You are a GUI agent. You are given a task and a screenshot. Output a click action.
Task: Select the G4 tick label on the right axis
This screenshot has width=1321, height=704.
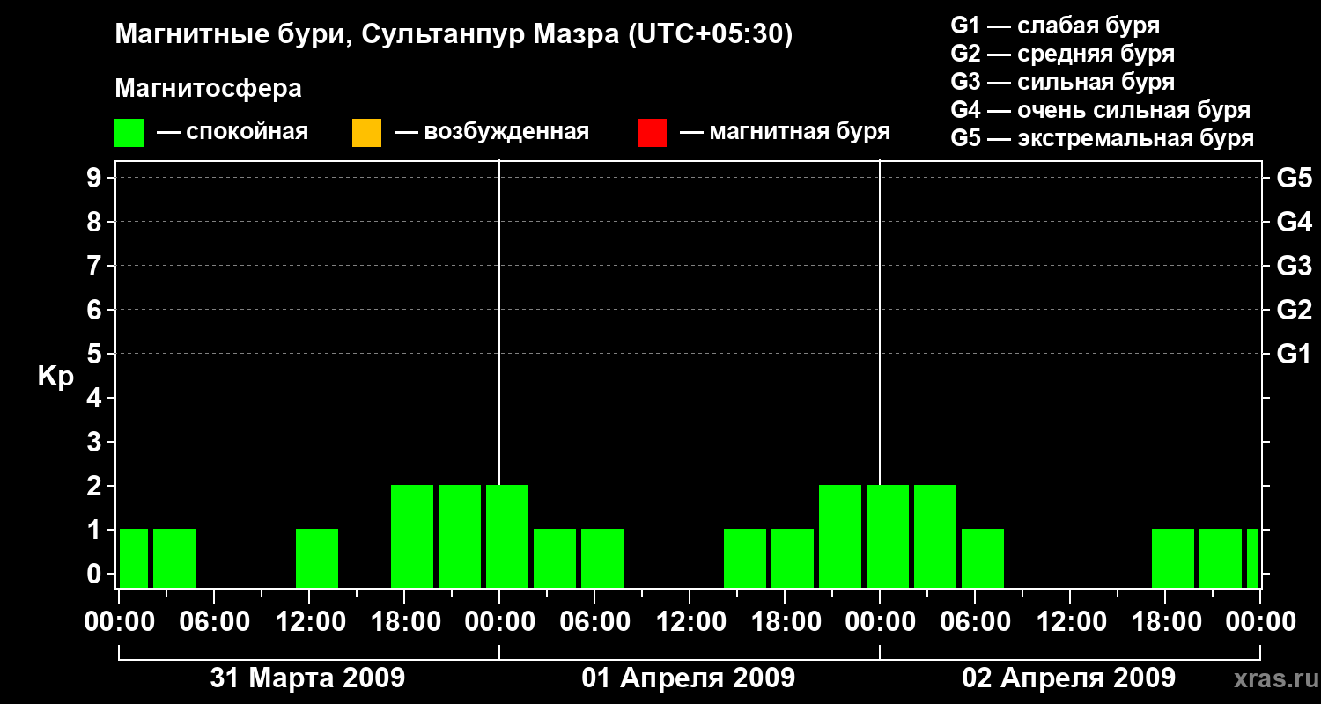pyautogui.click(x=1294, y=222)
